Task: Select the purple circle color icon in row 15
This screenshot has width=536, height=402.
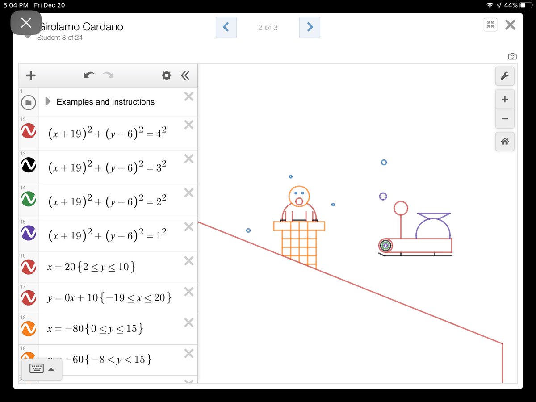Action: 28,233
